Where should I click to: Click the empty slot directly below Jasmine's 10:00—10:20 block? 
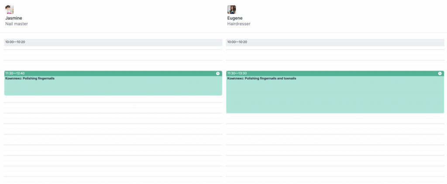pyautogui.click(x=113, y=48)
